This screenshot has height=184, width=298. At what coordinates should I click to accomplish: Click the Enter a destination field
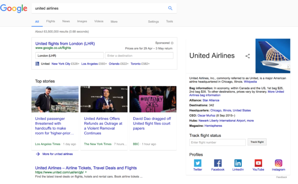click(139, 56)
